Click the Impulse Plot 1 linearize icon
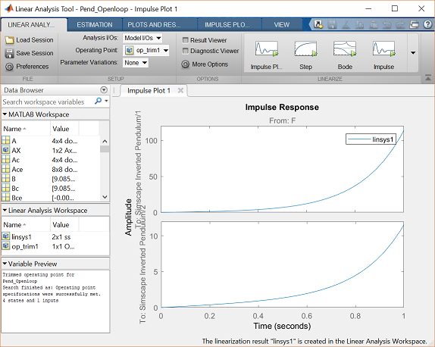The image size is (435, 347). point(267,48)
